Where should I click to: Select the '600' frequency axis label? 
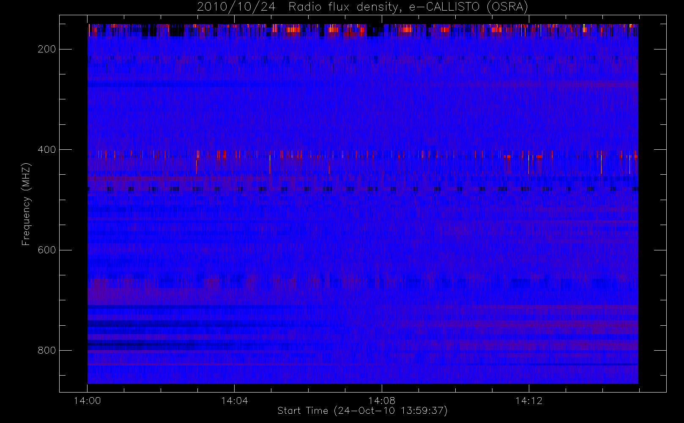(47, 250)
